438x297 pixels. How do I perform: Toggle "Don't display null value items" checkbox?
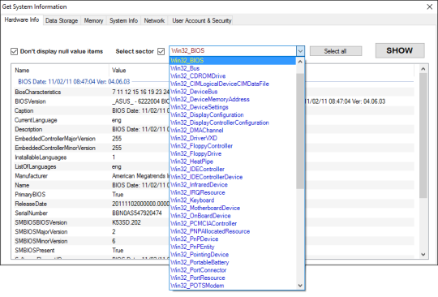pos(14,51)
